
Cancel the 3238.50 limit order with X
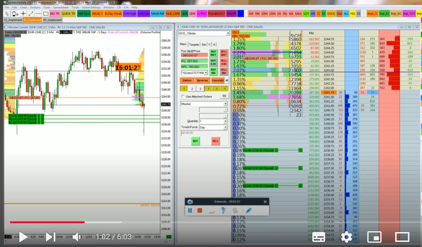[x=301, y=150]
